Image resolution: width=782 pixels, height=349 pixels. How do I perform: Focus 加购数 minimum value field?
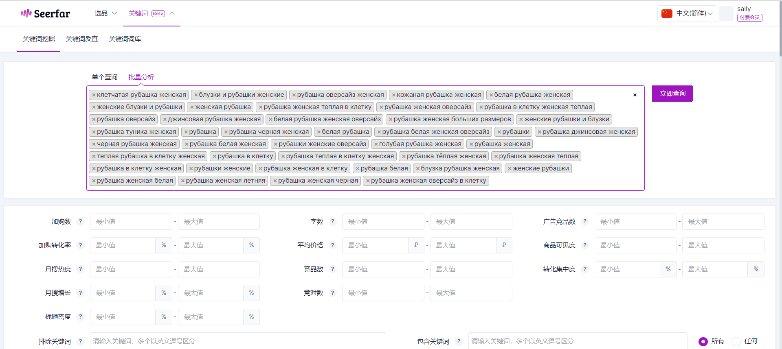point(131,222)
